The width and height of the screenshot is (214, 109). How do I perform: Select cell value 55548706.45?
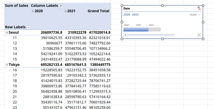[76, 49]
